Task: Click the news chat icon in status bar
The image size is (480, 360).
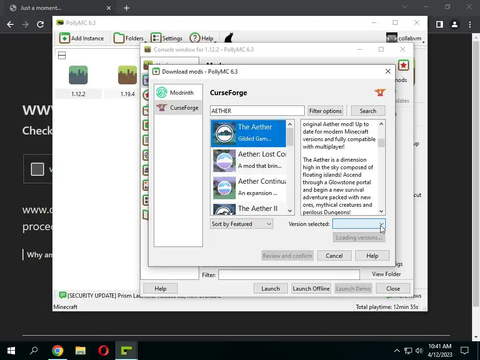Action: [63, 295]
